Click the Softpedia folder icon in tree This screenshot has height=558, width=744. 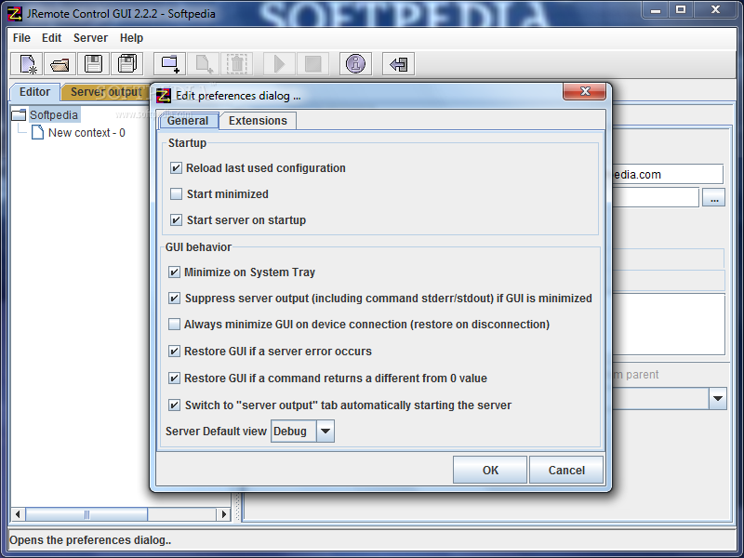coord(19,114)
